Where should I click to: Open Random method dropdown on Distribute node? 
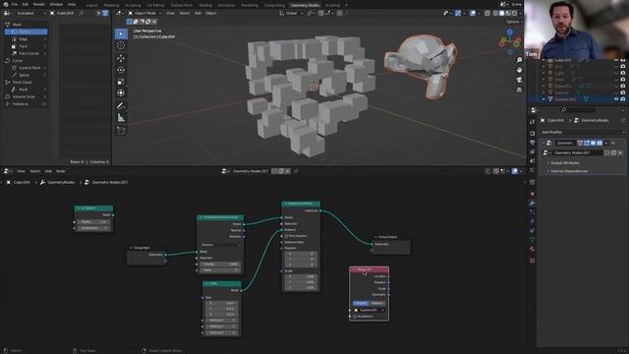tap(220, 245)
